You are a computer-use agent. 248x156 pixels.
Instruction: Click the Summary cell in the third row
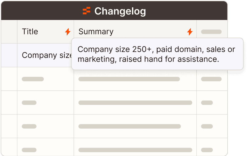pos(135,103)
